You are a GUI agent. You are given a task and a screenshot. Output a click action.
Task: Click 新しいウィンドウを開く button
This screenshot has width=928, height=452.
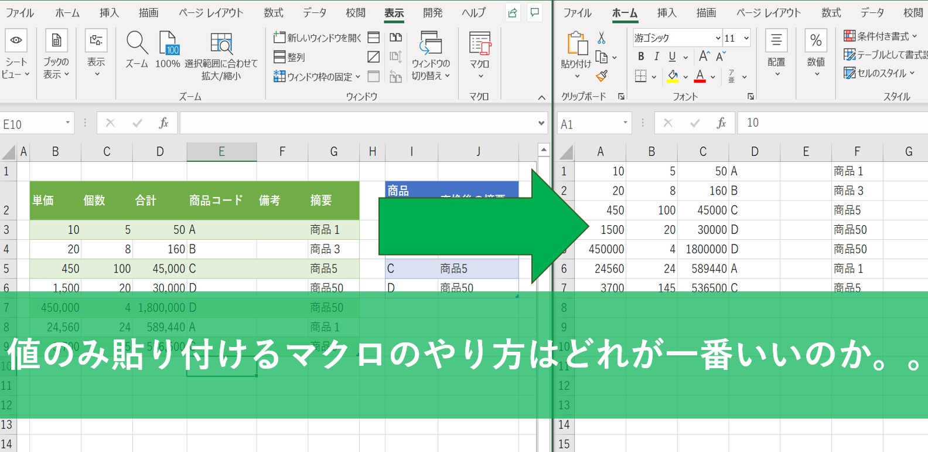click(x=318, y=38)
